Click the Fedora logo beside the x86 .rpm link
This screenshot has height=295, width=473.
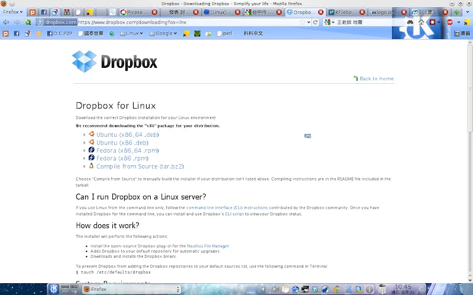(92, 158)
